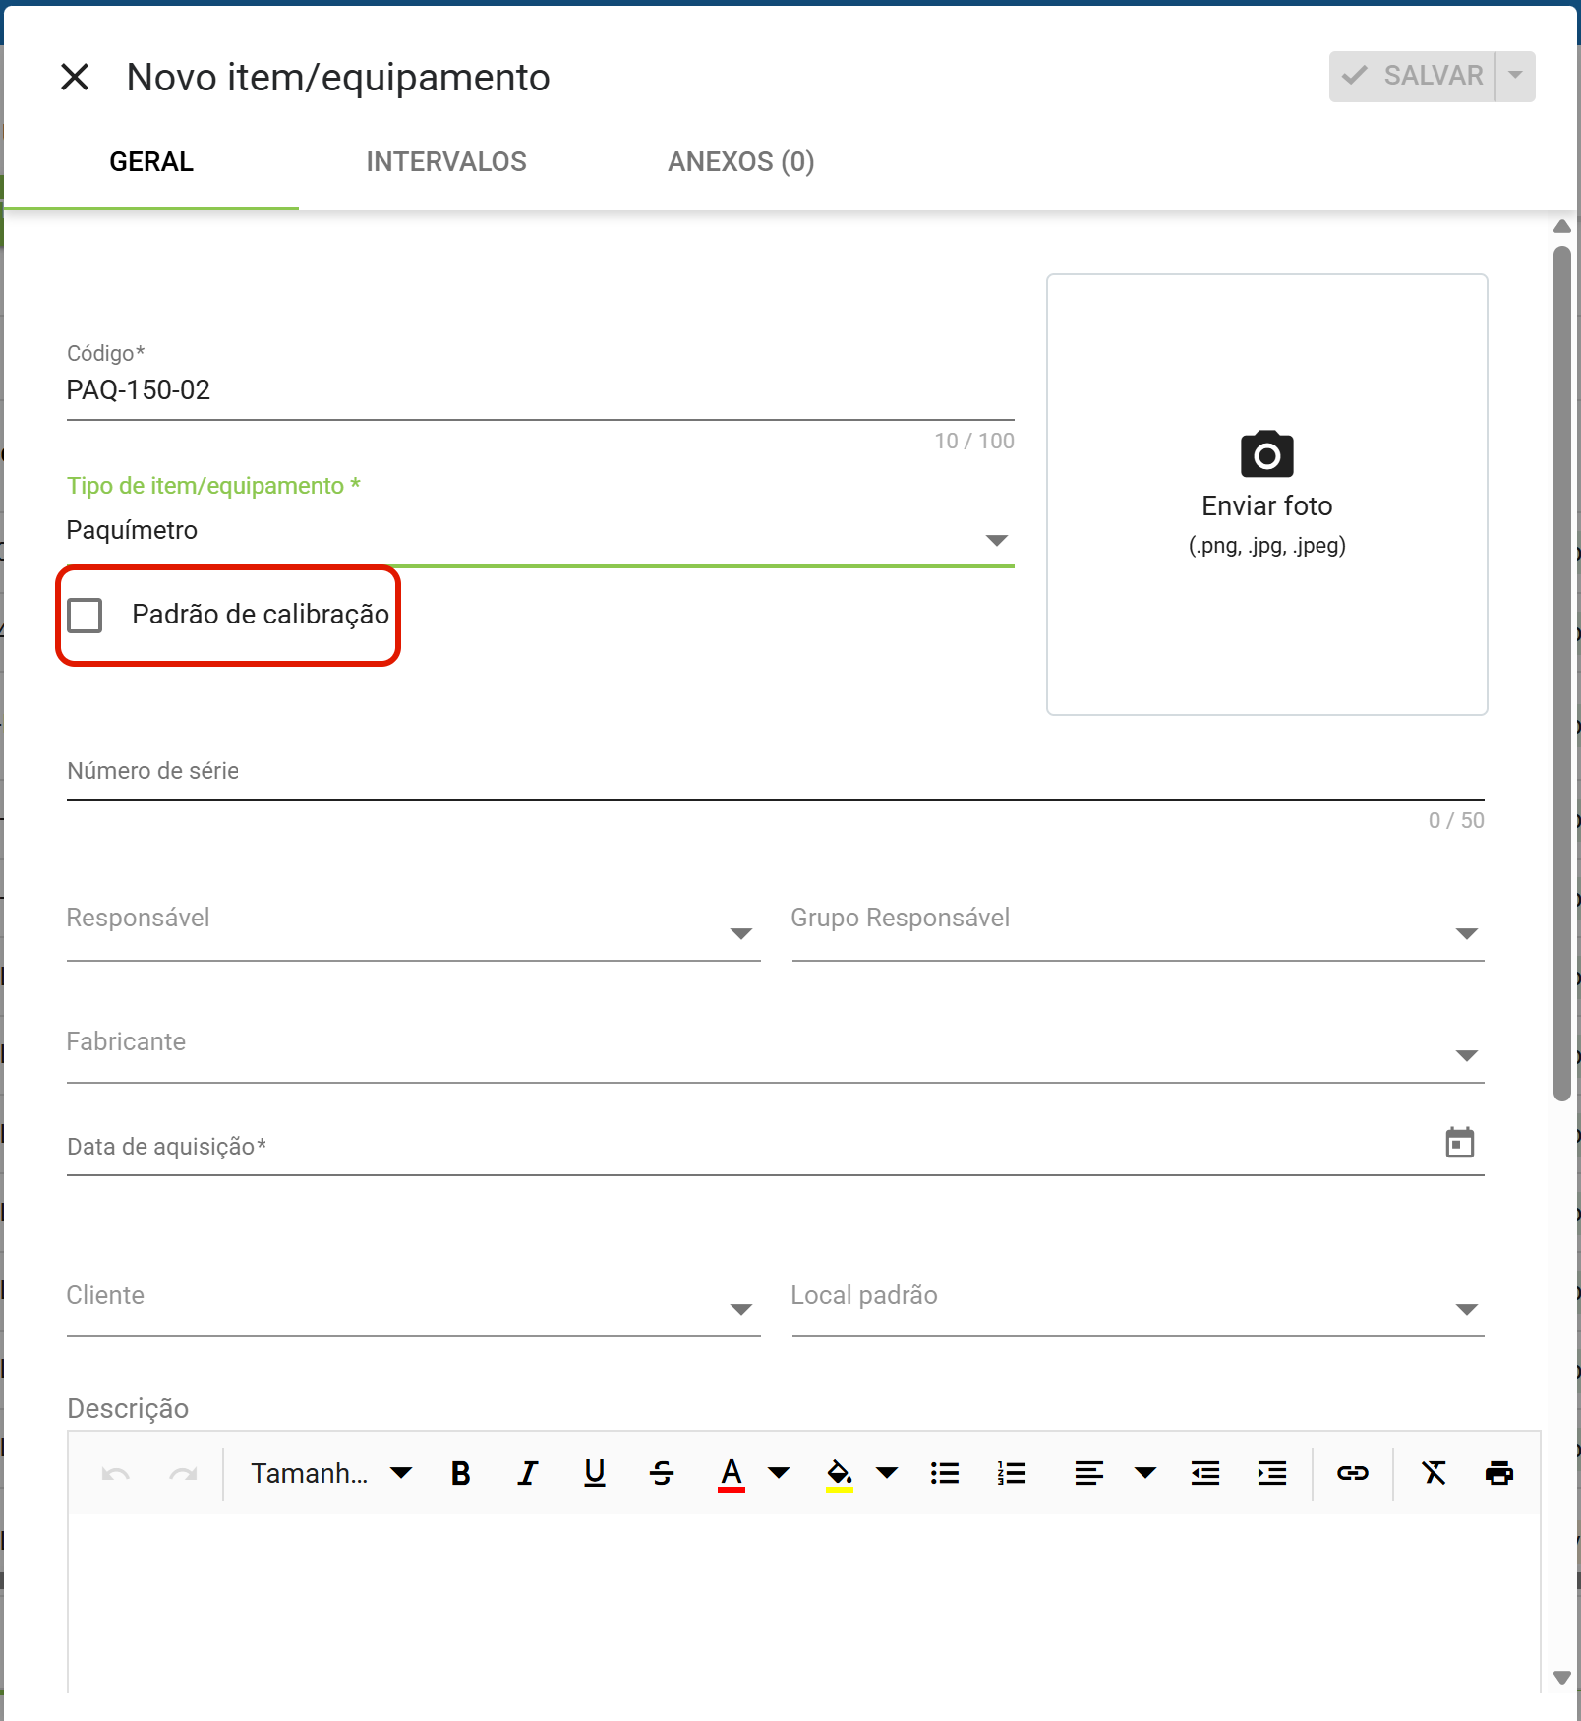The height and width of the screenshot is (1721, 1581).
Task: Check the Padrão de calibração checkbox
Action: click(85, 616)
